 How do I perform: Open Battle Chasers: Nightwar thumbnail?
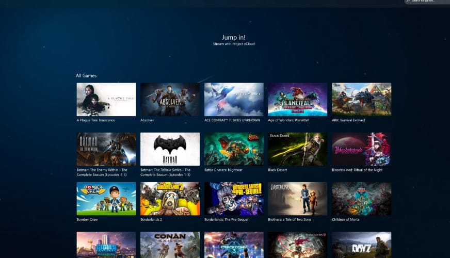click(234, 149)
